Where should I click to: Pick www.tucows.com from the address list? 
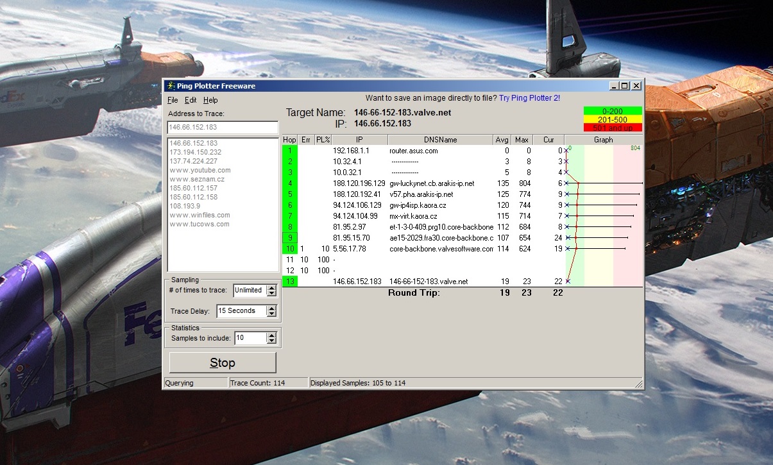click(x=199, y=224)
